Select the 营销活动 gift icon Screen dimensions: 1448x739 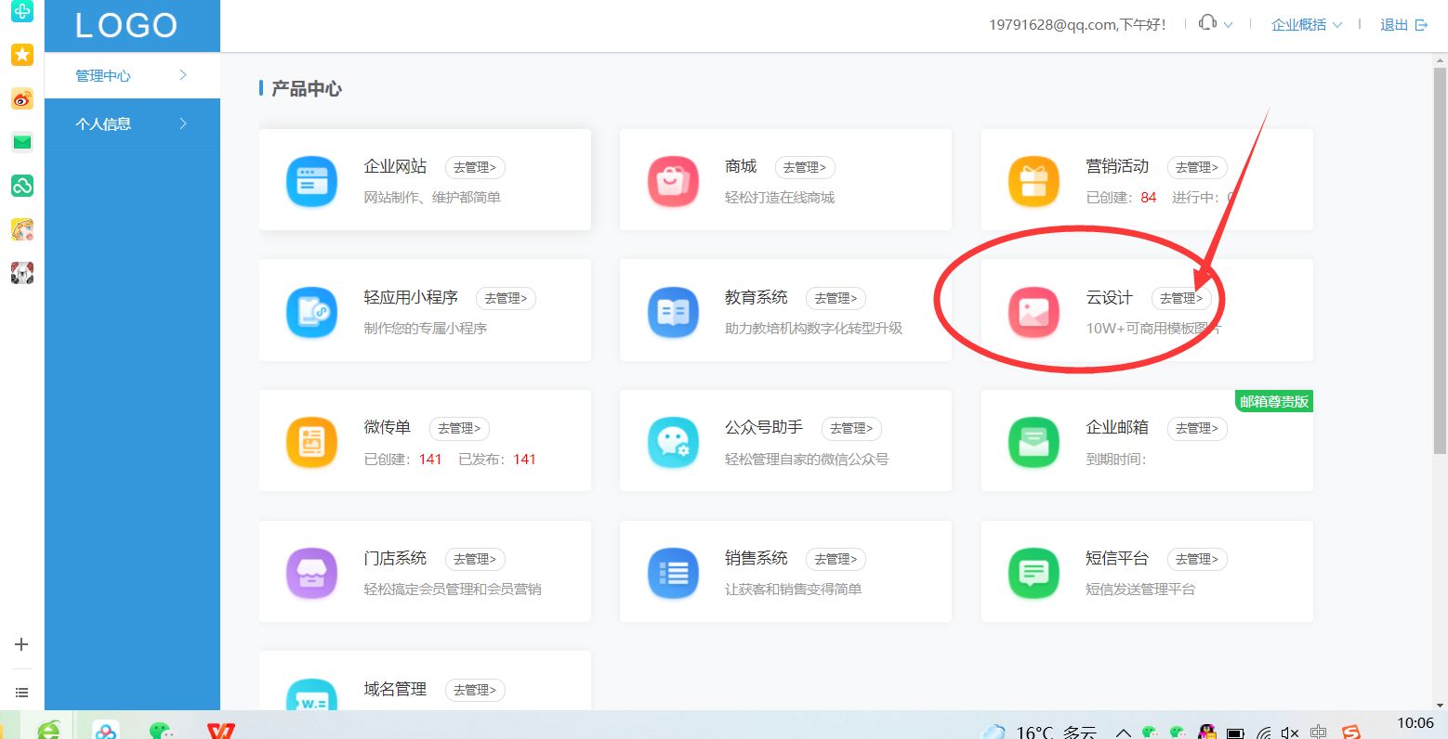(1033, 181)
